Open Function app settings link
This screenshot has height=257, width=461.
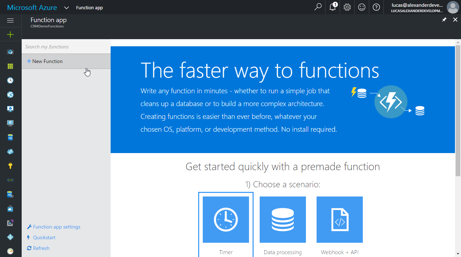tap(54, 227)
